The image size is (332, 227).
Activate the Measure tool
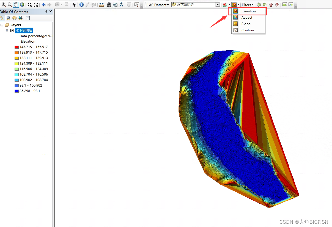[x=101, y=4]
